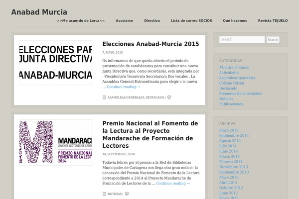Open the Anabad Murcia site title
Image resolution: width=299 pixels, height=199 pixels.
click(x=39, y=12)
